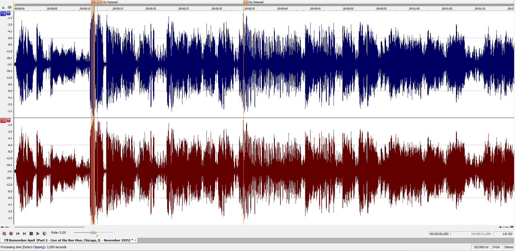Click the scrub/loop playback speaker icon
The width and height of the screenshot is (515, 251).
(45, 234)
